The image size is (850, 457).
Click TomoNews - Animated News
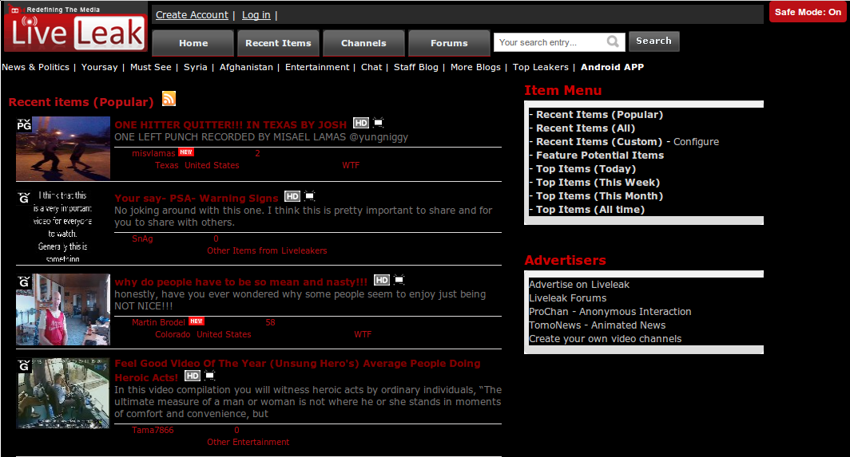(x=598, y=325)
